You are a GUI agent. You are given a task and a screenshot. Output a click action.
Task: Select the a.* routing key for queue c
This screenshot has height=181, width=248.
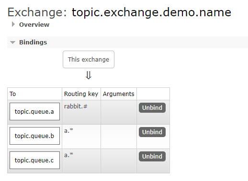tap(68, 155)
